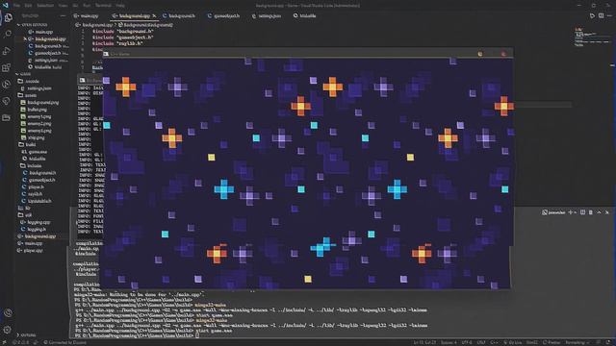Viewport: 616px width, 346px height.
Task: Split the editor with the split icon
Action: point(601,15)
